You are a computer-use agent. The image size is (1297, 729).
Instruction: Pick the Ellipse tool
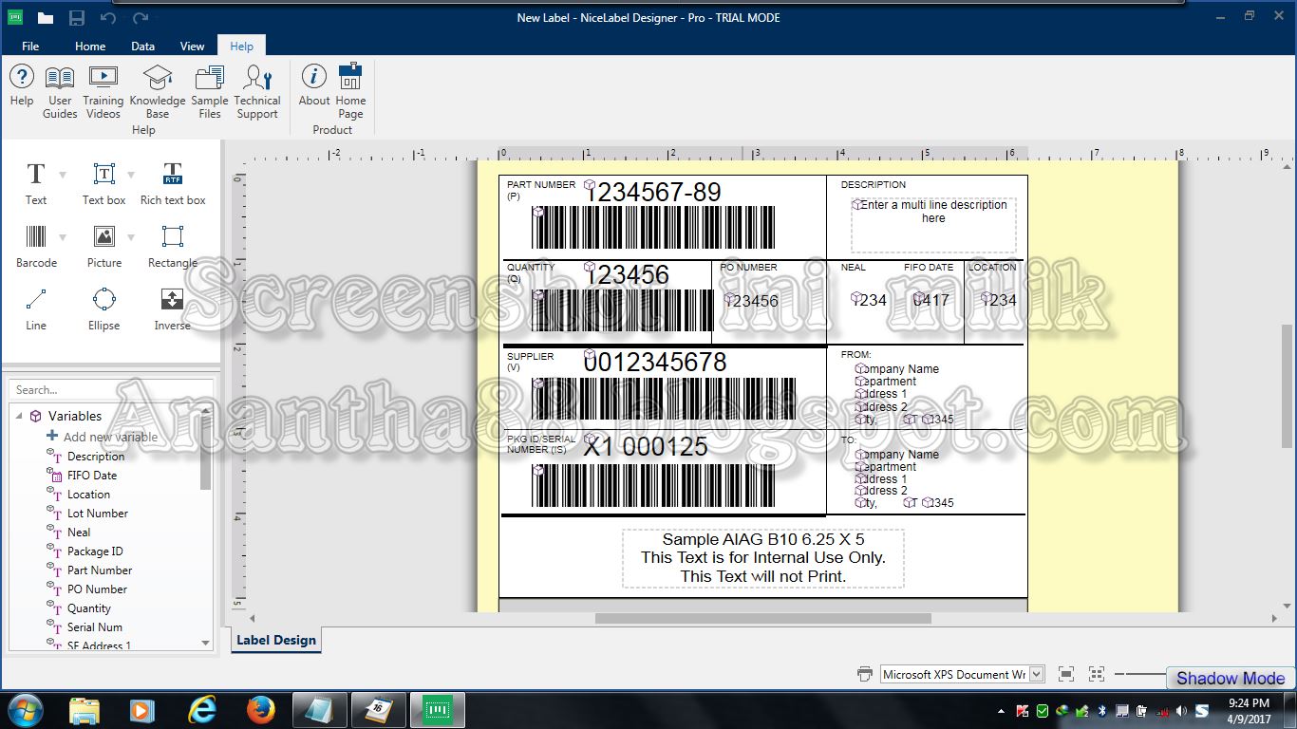pyautogui.click(x=104, y=308)
